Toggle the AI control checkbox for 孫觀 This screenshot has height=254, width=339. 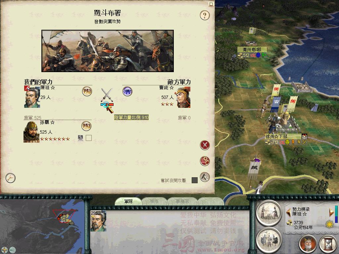pyautogui.click(x=89, y=138)
